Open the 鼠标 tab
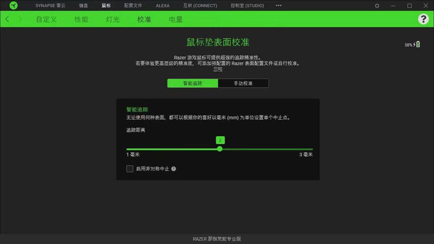Viewport: 434px width, 244px height. click(x=106, y=6)
